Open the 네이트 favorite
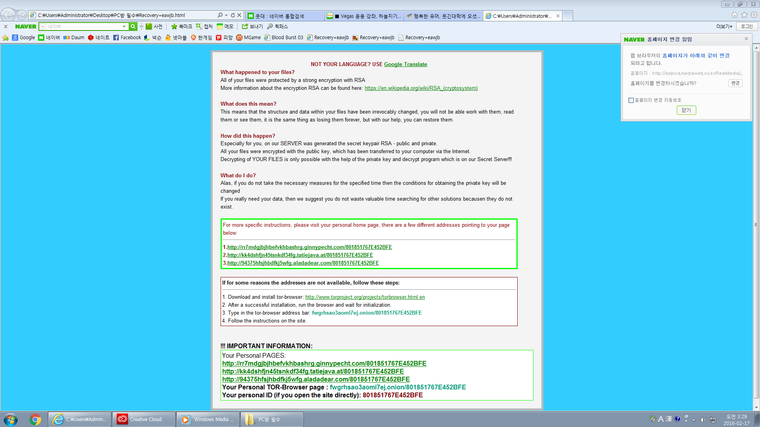The image size is (760, 427). coord(99,38)
